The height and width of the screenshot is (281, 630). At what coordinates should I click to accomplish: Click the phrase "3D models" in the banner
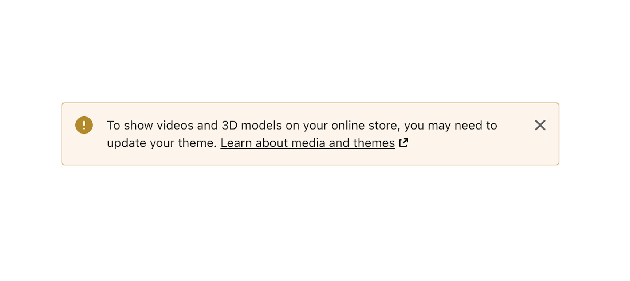tap(252, 125)
